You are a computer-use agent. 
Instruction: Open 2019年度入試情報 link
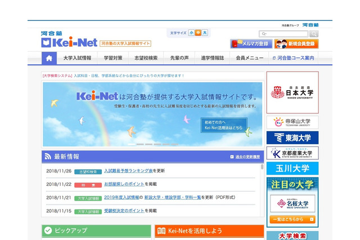[x=121, y=198]
